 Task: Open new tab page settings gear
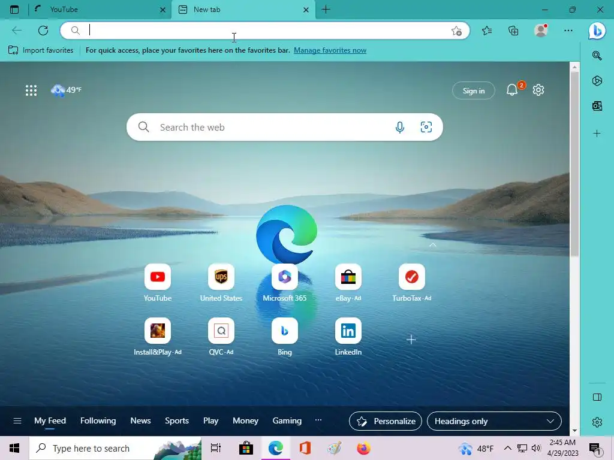coord(538,90)
